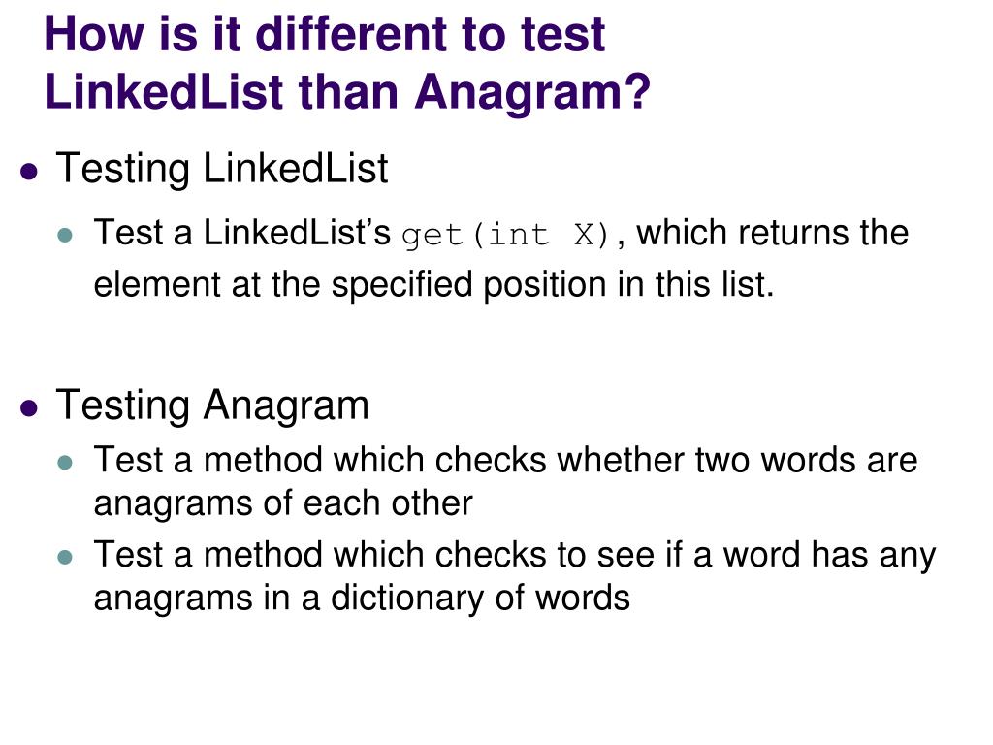
Task: Select the code text get(int X)
Action: point(505,236)
